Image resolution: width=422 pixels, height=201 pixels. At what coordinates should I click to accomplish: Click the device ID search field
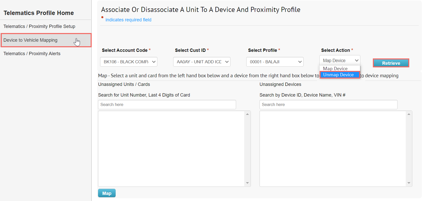click(328, 104)
